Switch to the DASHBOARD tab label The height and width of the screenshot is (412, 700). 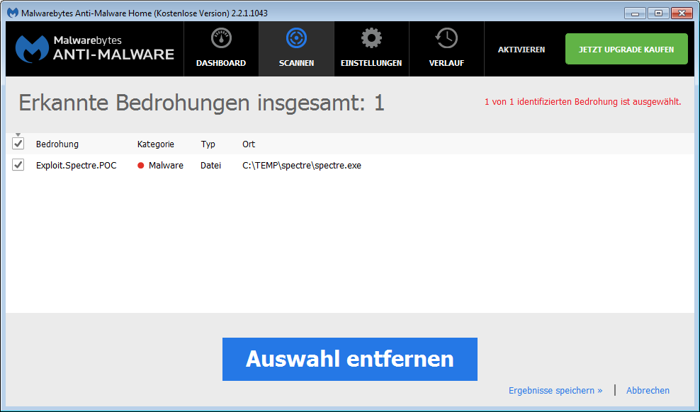(221, 63)
